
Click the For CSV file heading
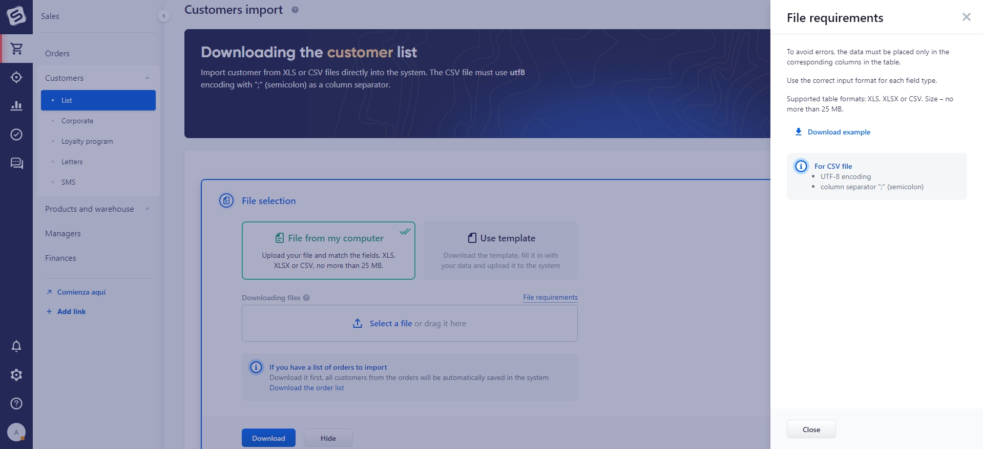[833, 166]
